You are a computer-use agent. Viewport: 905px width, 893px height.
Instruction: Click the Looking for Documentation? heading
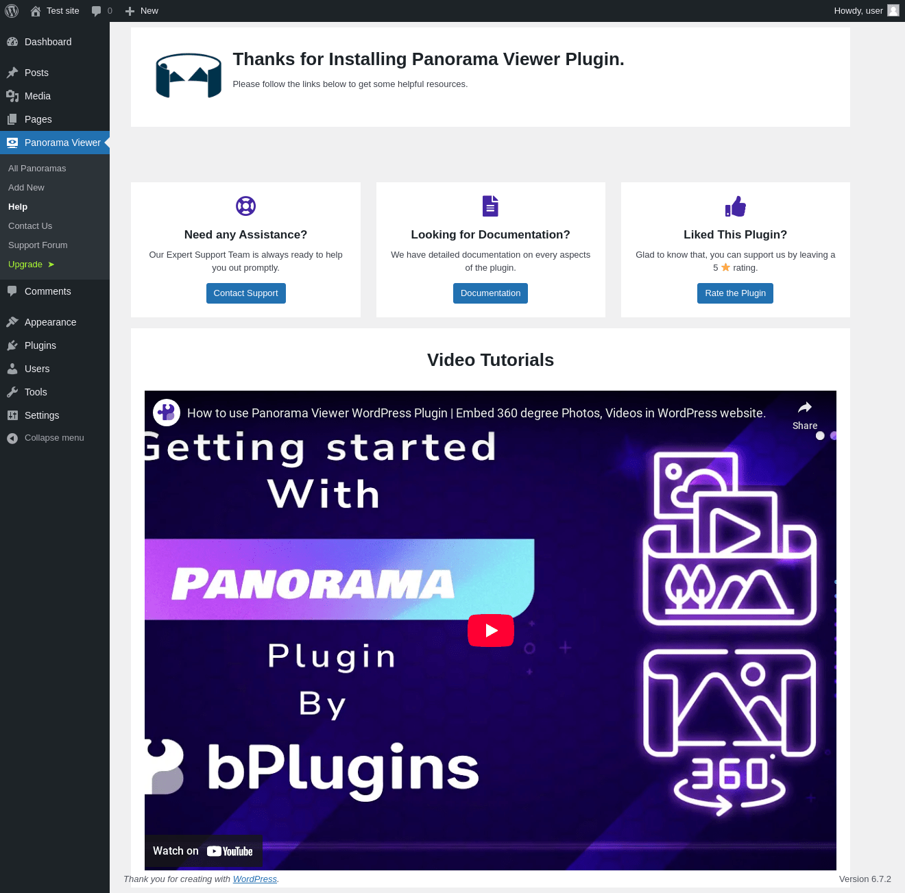(x=490, y=234)
